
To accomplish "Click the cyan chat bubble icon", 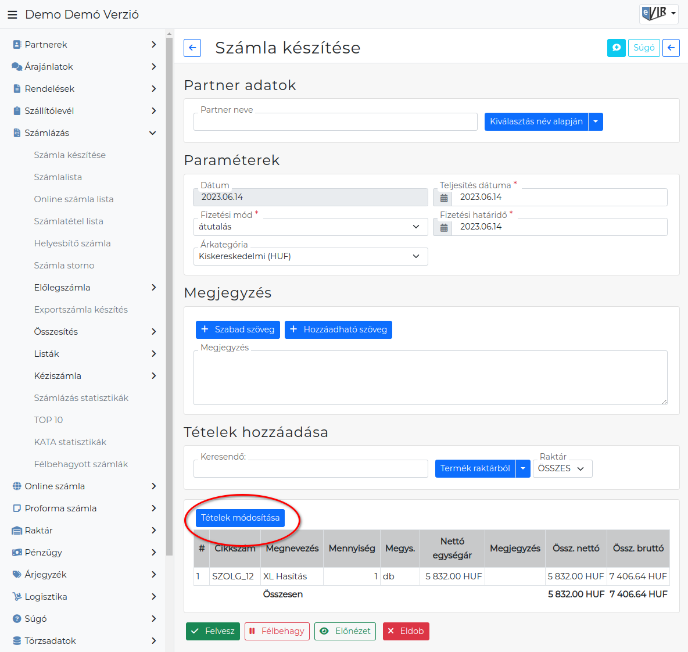I will (616, 48).
